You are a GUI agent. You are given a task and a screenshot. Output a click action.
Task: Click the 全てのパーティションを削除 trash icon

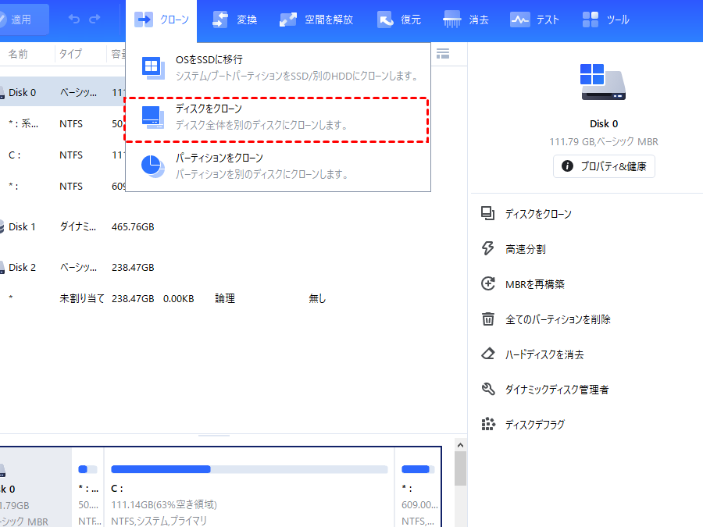click(488, 319)
